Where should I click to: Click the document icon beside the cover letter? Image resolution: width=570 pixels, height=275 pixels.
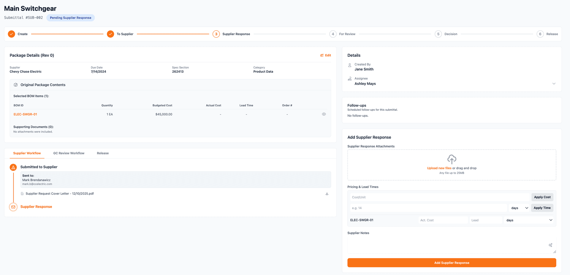(22, 193)
